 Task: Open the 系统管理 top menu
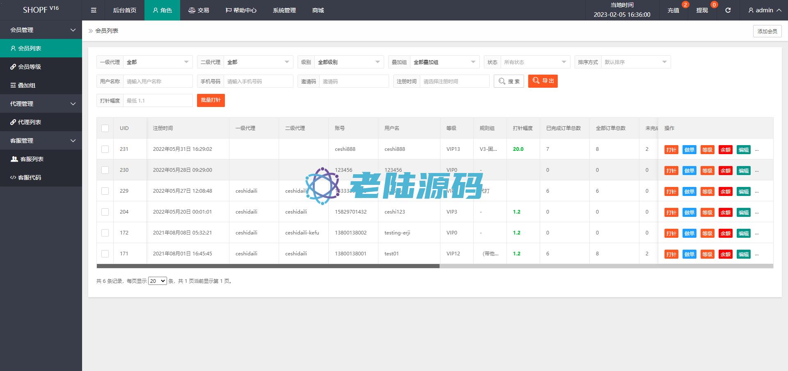284,10
